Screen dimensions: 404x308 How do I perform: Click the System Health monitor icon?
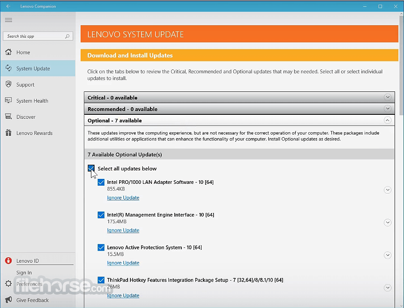[9, 100]
